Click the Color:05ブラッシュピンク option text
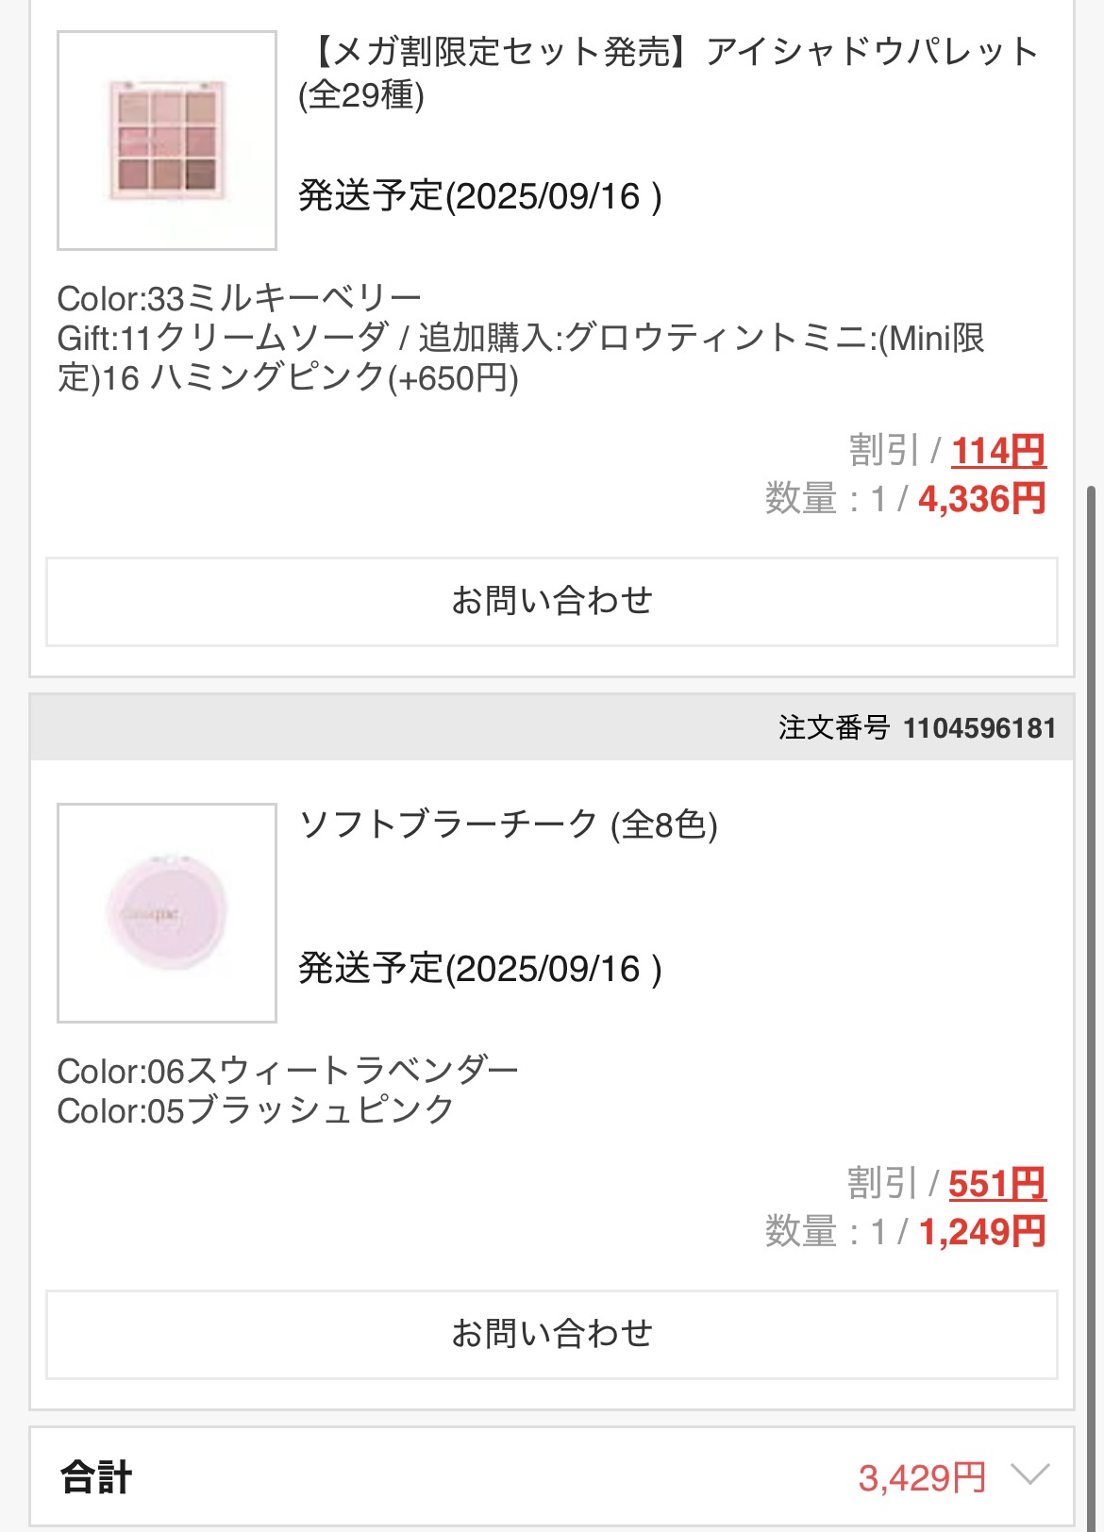This screenshot has width=1104, height=1532. 256,1110
